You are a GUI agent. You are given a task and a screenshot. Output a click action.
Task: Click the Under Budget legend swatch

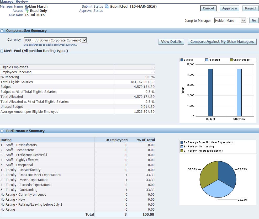[x=231, y=60]
